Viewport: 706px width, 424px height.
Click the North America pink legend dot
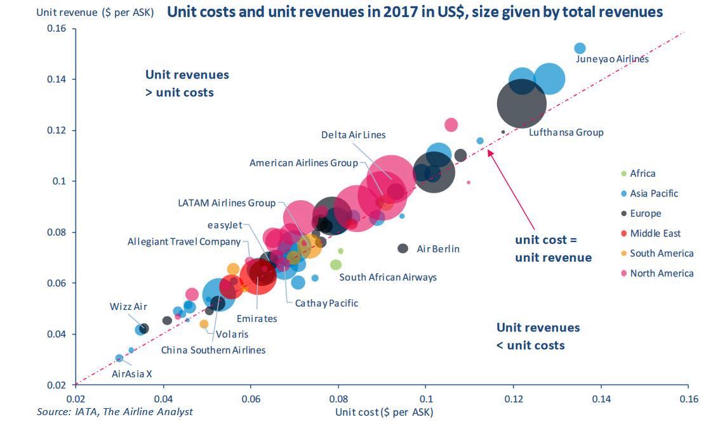(623, 274)
